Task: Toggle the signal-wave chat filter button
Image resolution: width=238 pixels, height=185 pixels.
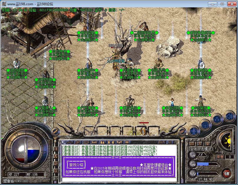Action: pyautogui.click(x=56, y=149)
